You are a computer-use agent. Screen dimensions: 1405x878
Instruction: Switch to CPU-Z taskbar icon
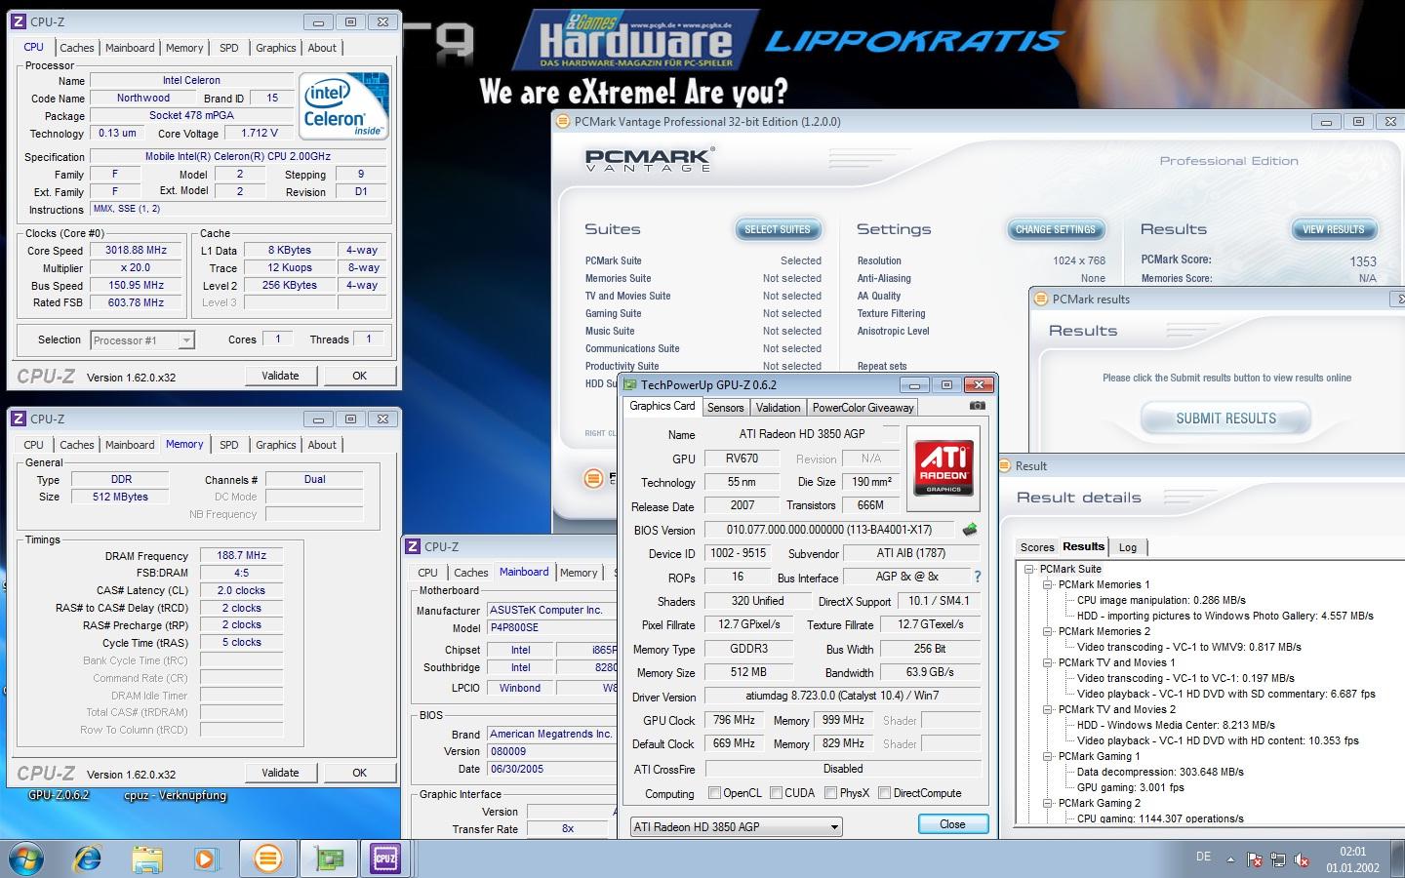(x=386, y=858)
